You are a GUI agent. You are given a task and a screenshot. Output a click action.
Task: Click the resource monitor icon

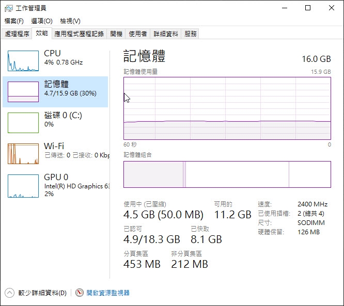click(x=80, y=293)
